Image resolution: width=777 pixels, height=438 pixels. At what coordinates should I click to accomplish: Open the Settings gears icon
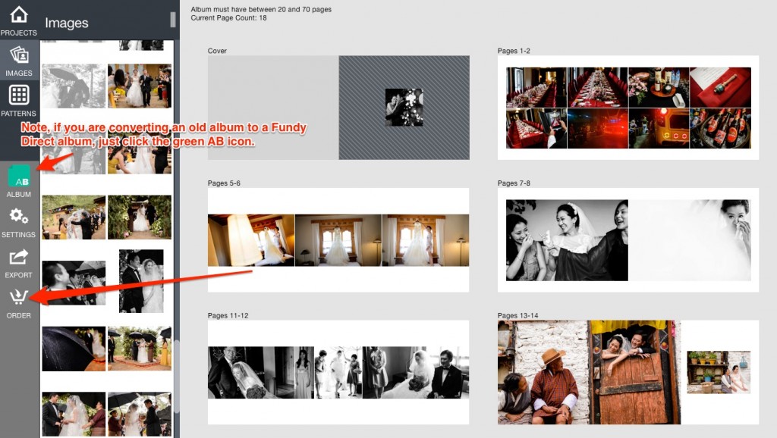pyautogui.click(x=19, y=222)
